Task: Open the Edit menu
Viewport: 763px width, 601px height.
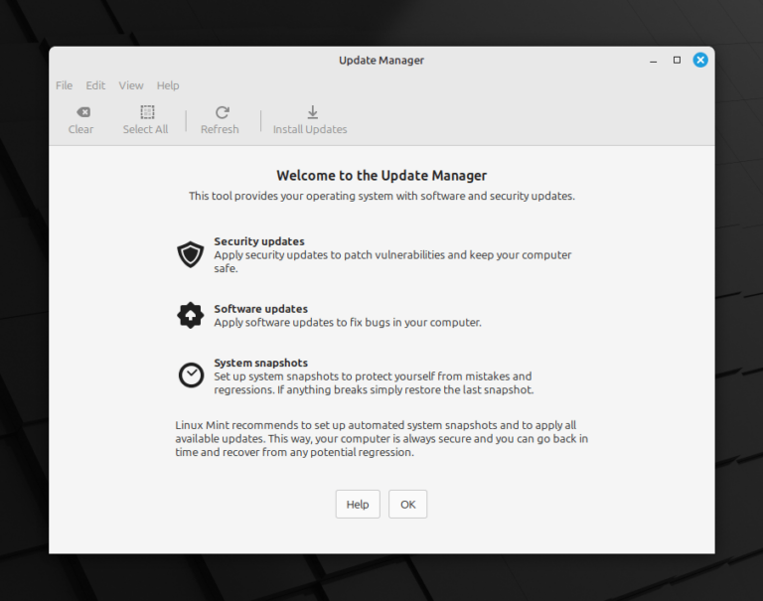Action: [95, 85]
